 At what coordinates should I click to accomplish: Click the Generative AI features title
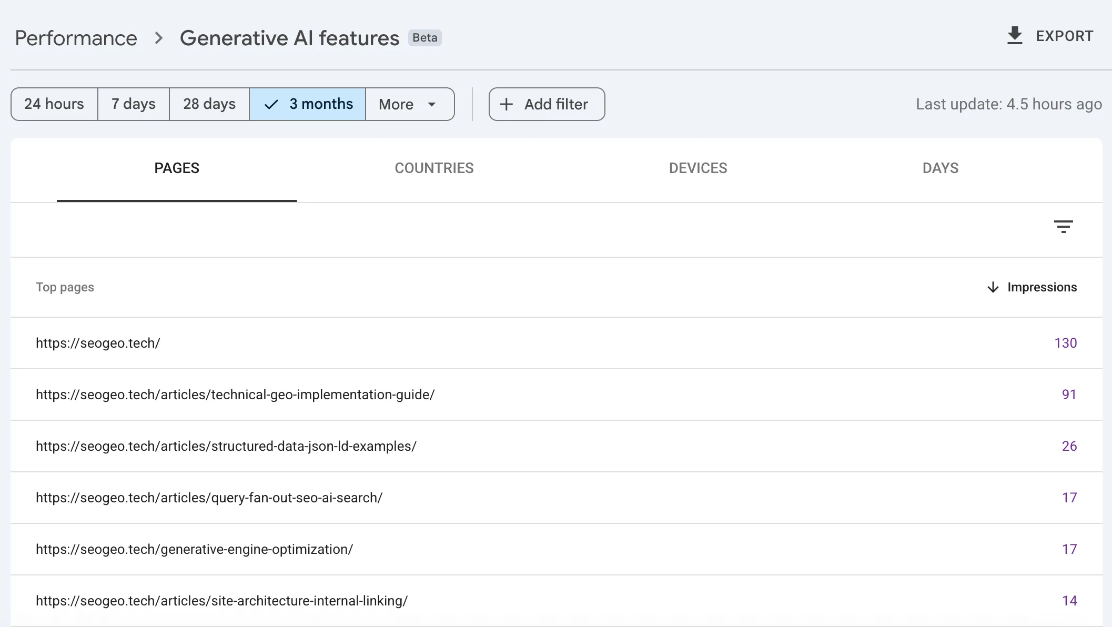click(x=290, y=38)
